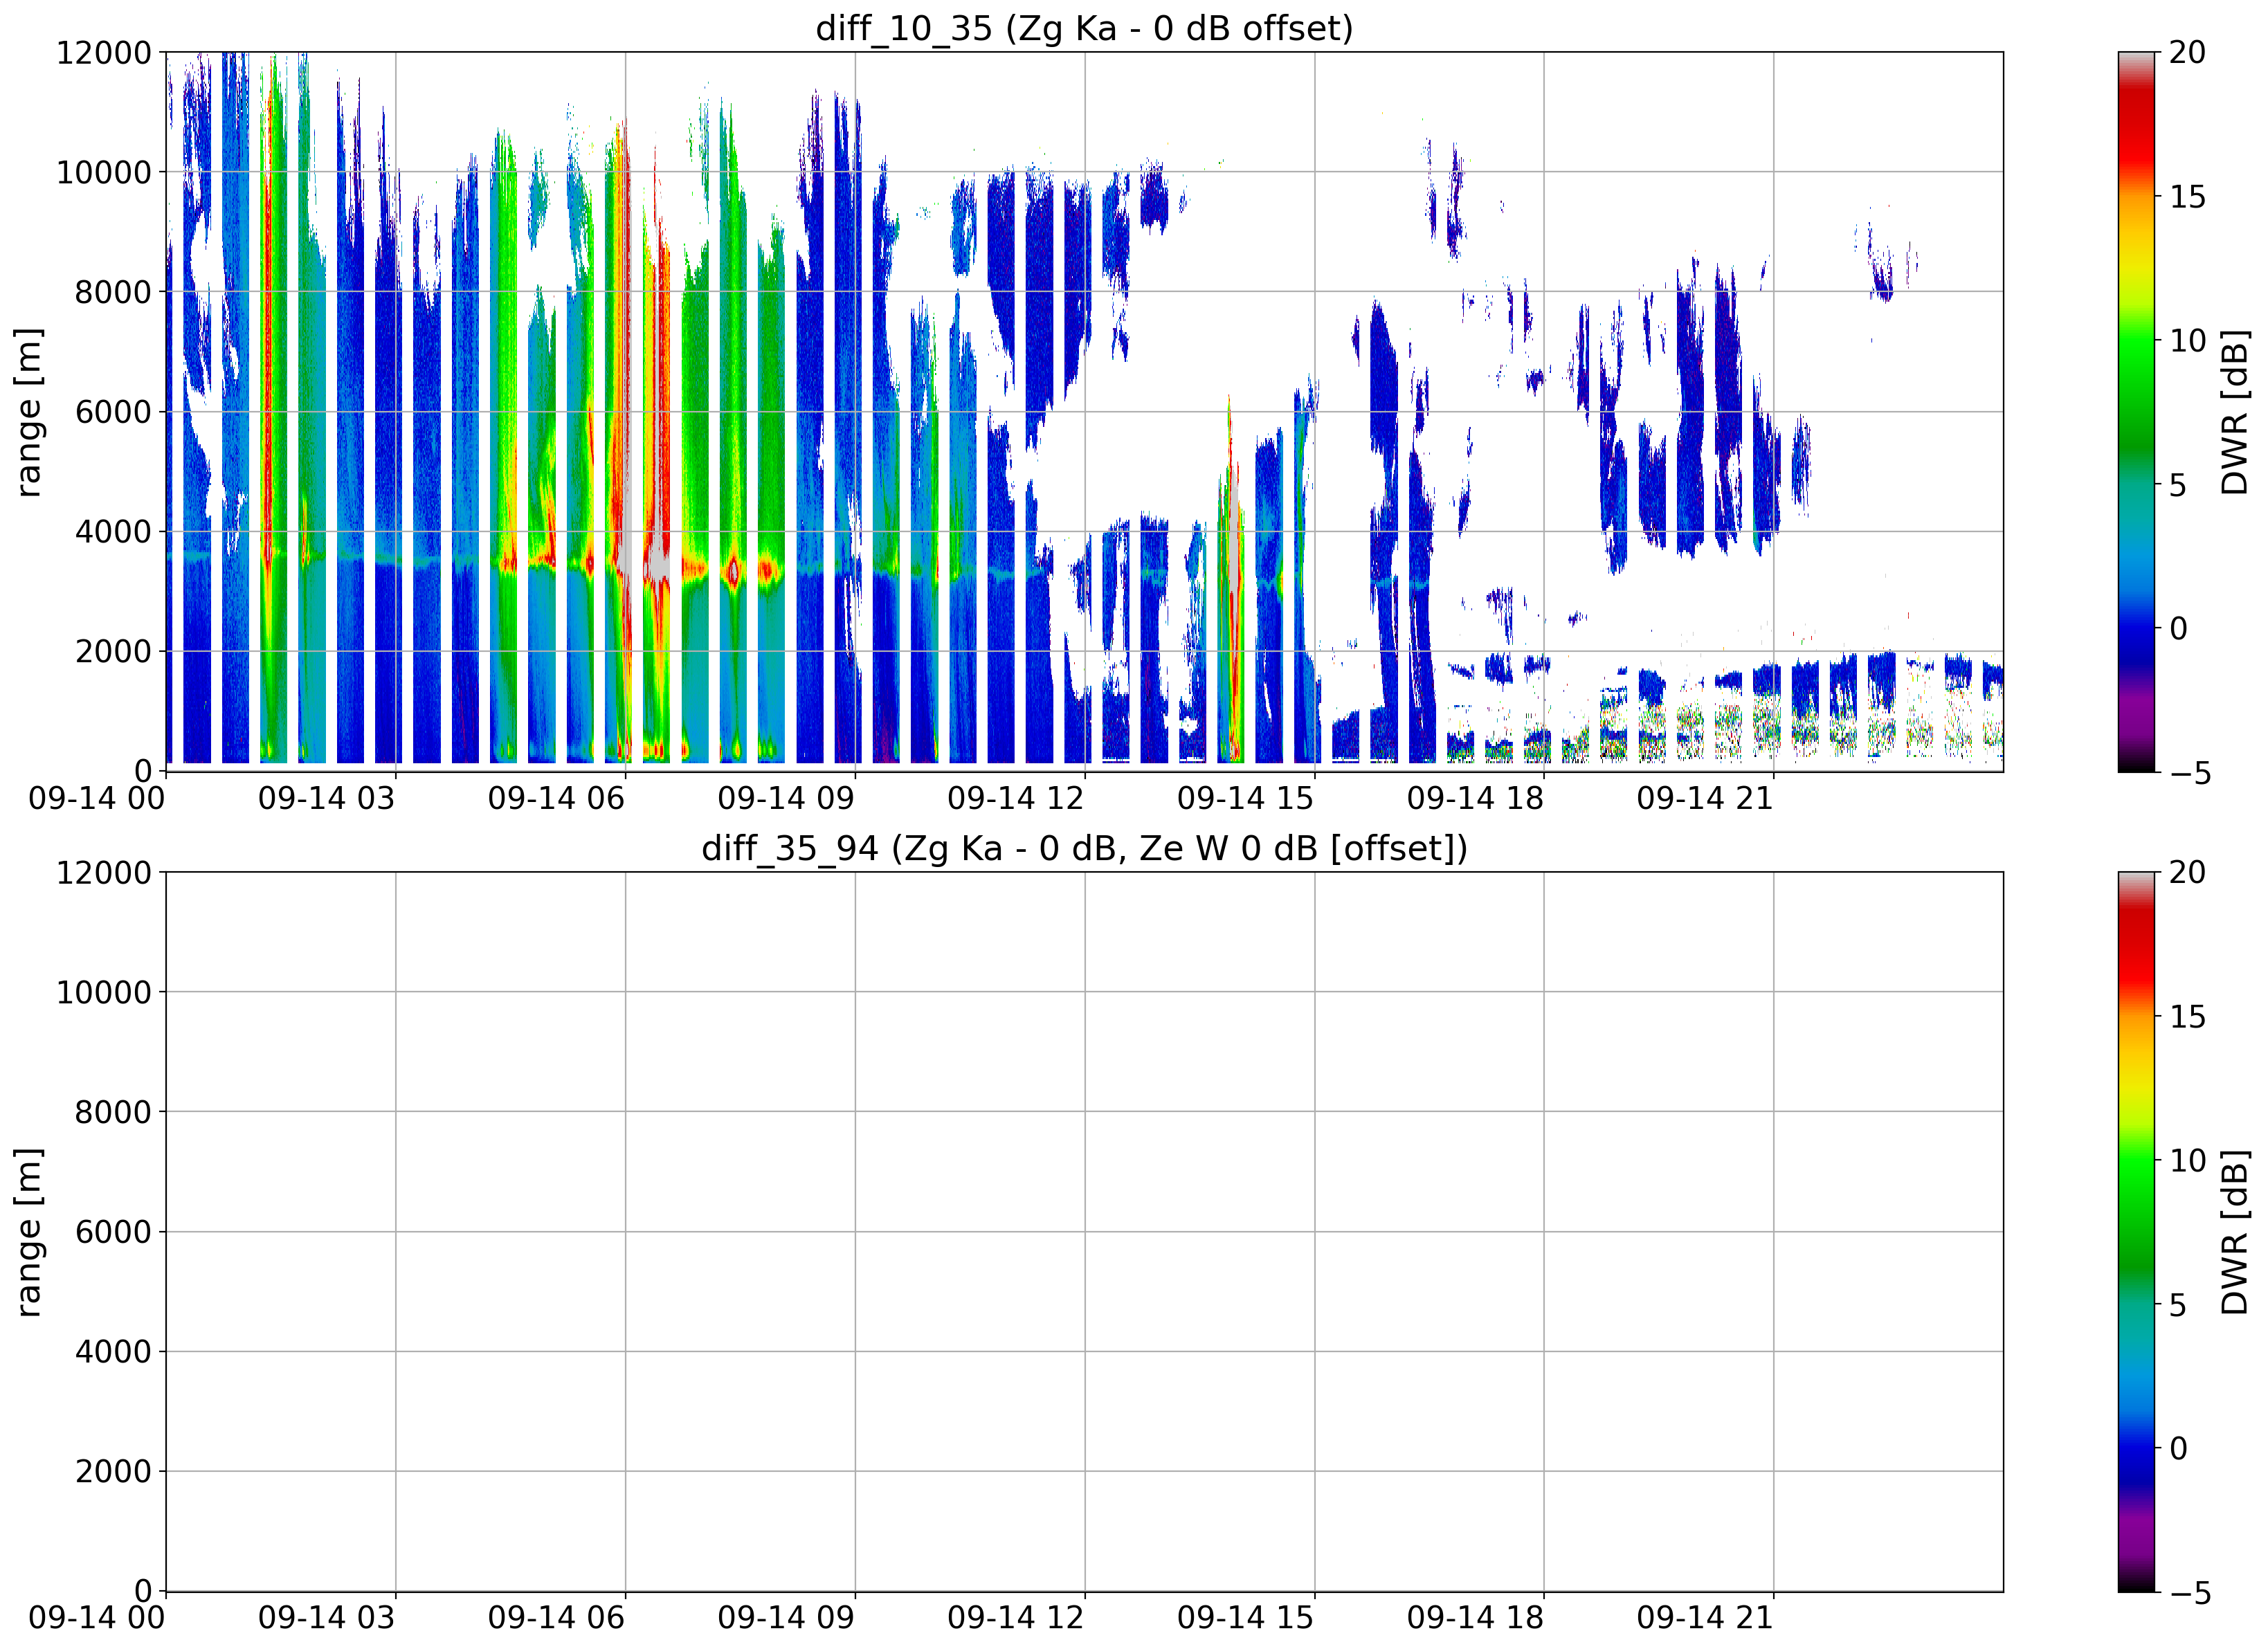Click upper plot range tick "4000"
The image size is (2268, 1649).
tap(113, 532)
